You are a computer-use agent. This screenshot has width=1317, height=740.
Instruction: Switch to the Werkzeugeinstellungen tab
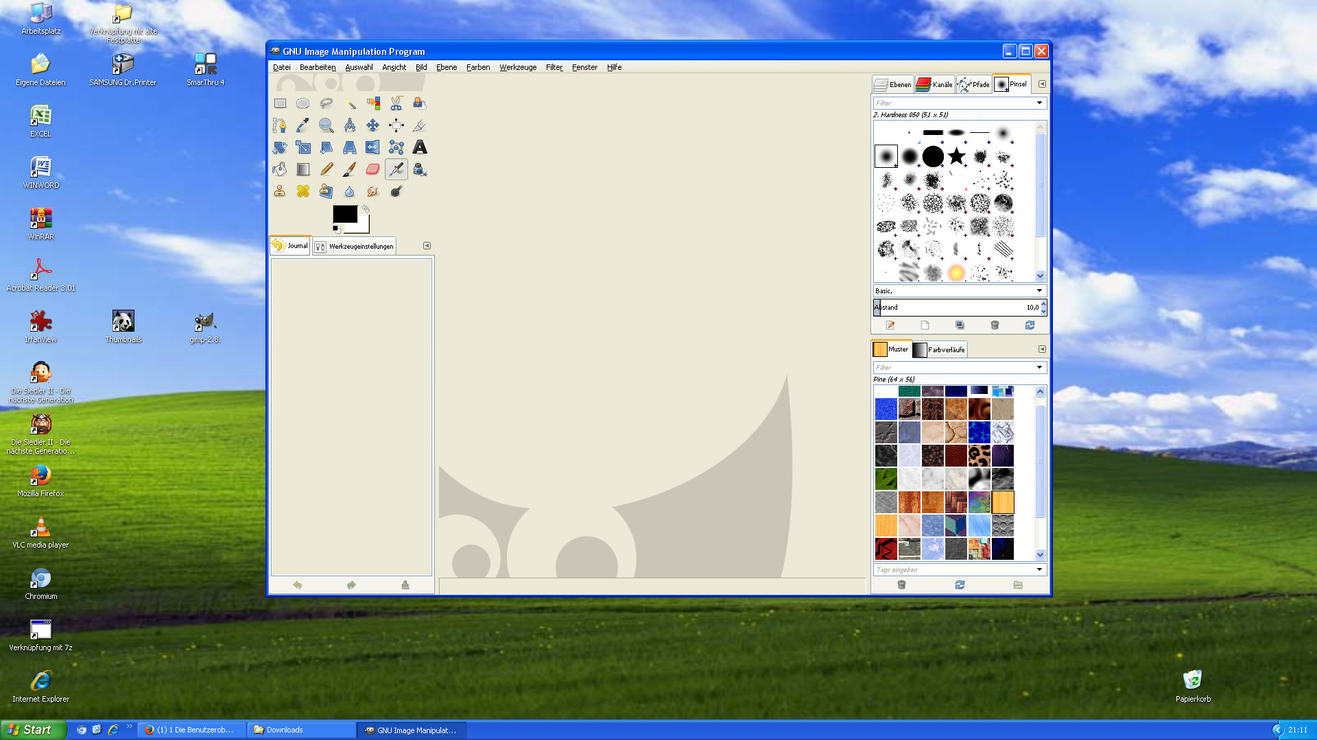[x=355, y=246]
